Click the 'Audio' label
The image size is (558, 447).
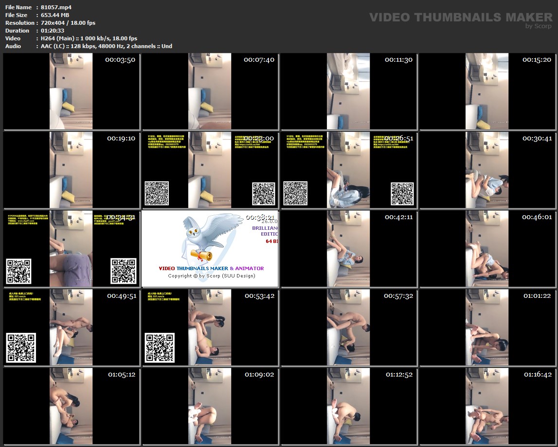[13, 46]
